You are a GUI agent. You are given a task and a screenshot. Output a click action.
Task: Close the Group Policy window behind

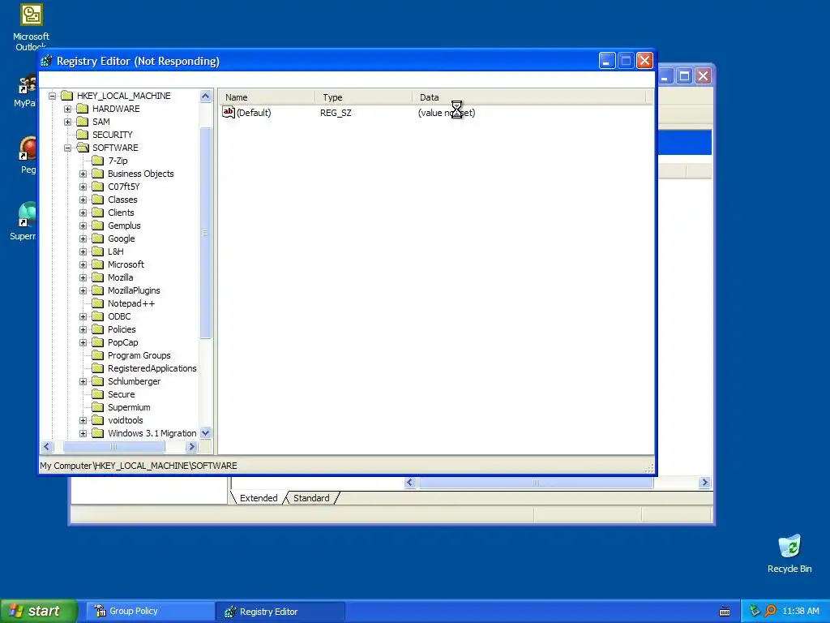point(703,76)
